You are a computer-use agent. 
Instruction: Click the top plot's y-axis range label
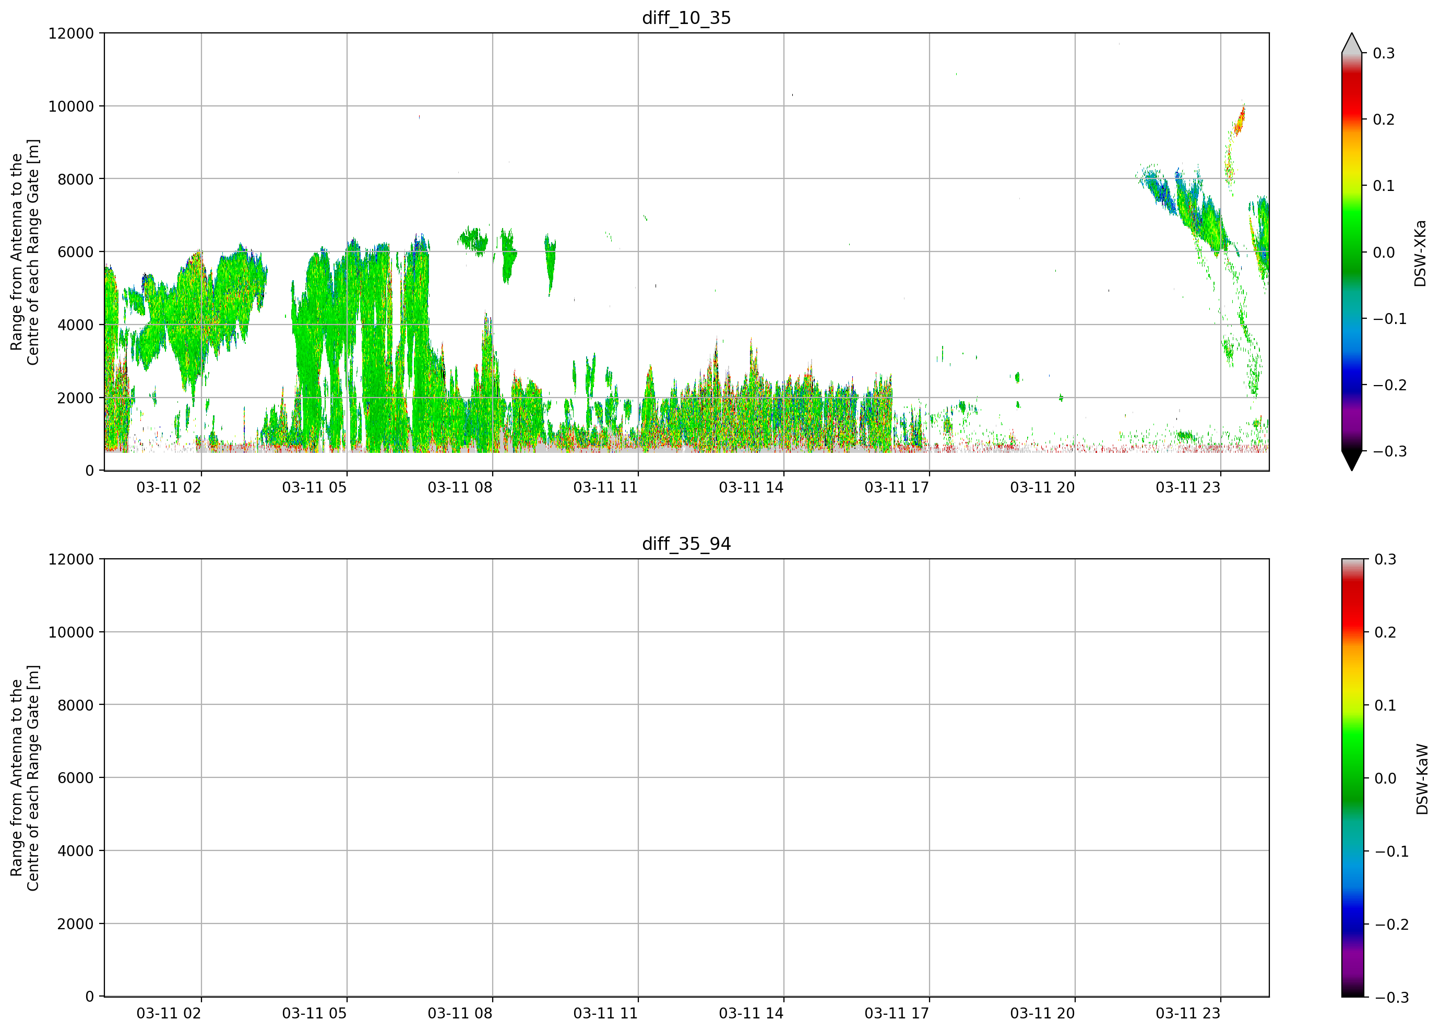coord(25,252)
